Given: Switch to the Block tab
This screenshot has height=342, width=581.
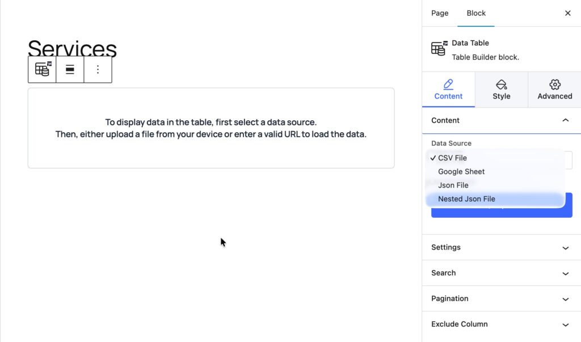Looking at the screenshot, I should click(476, 13).
